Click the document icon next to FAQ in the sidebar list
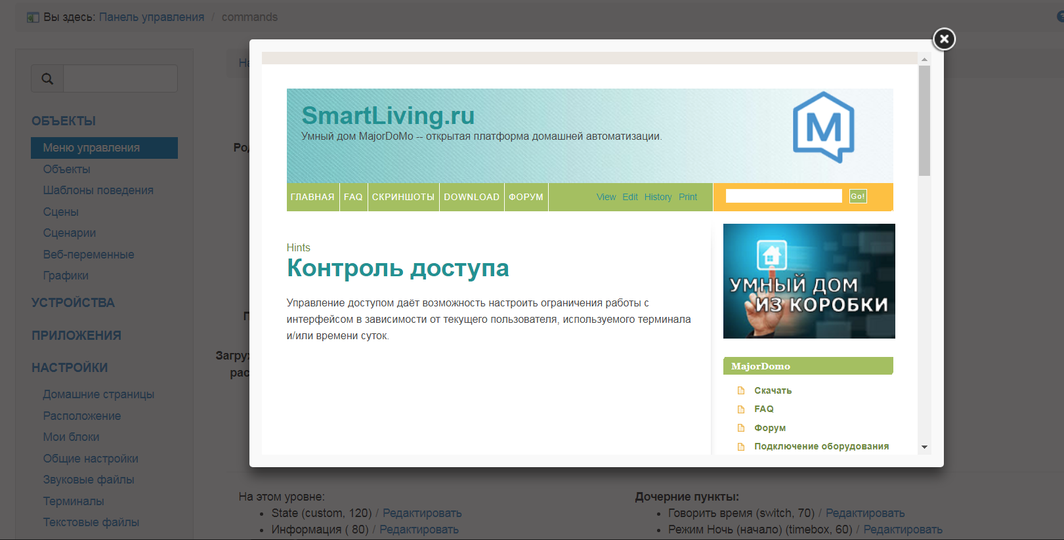 [x=741, y=409]
